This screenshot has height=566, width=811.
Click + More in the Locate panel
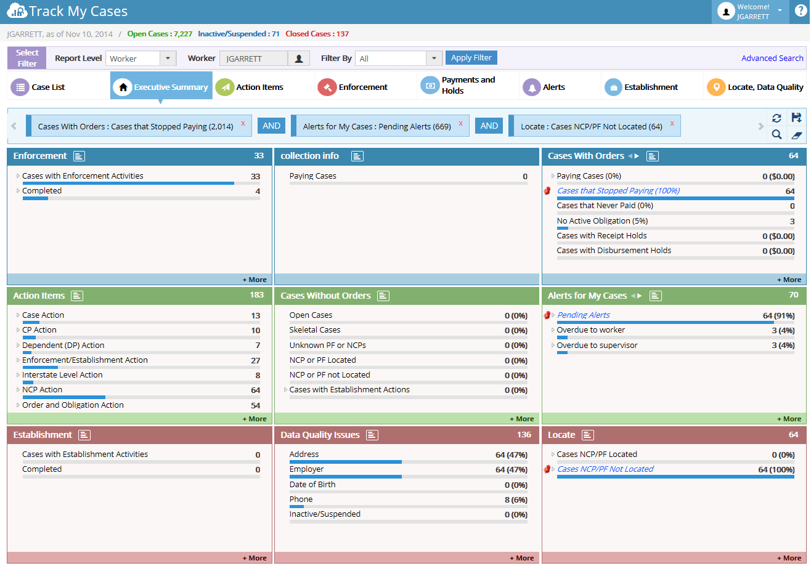click(789, 558)
